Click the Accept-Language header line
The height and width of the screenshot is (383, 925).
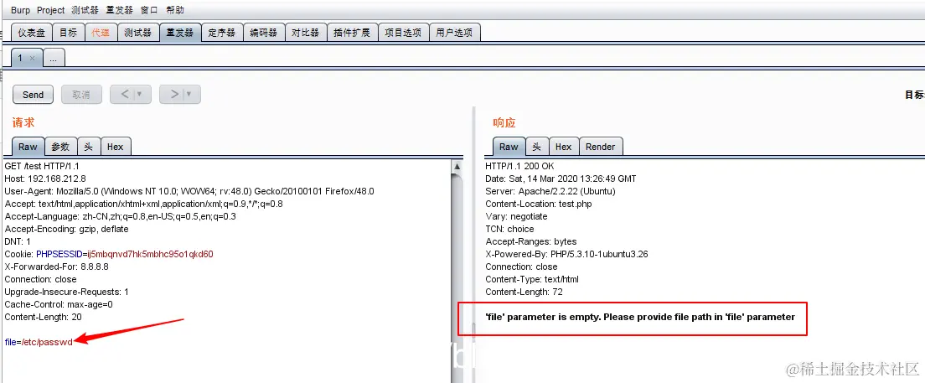coord(121,216)
